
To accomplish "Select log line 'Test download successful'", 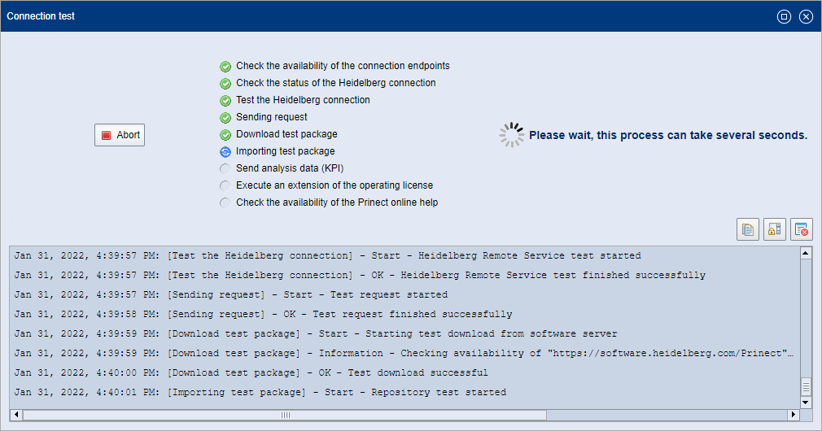I will point(251,373).
